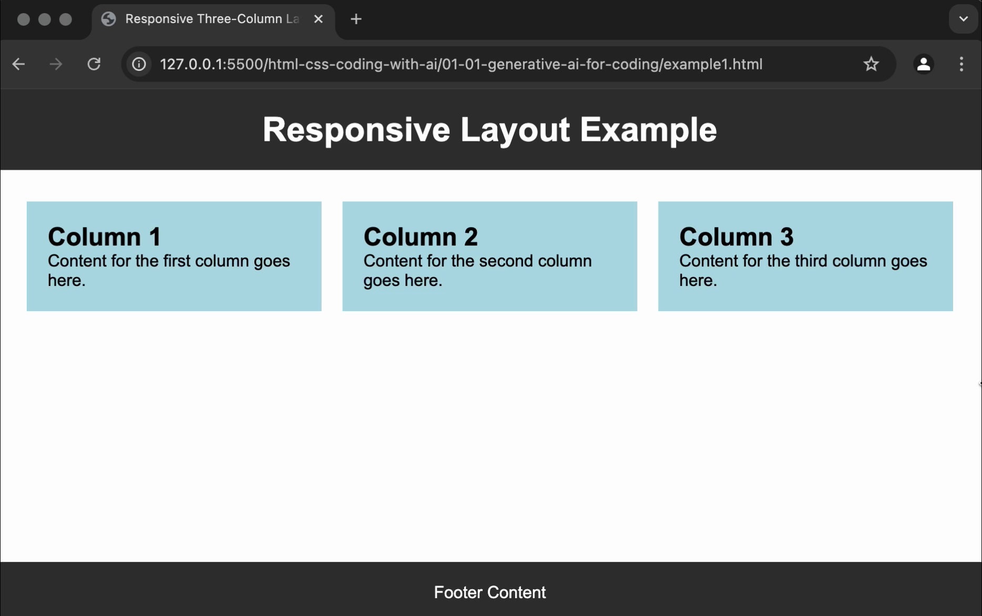
Task: Click the red close window button
Action: (24, 19)
